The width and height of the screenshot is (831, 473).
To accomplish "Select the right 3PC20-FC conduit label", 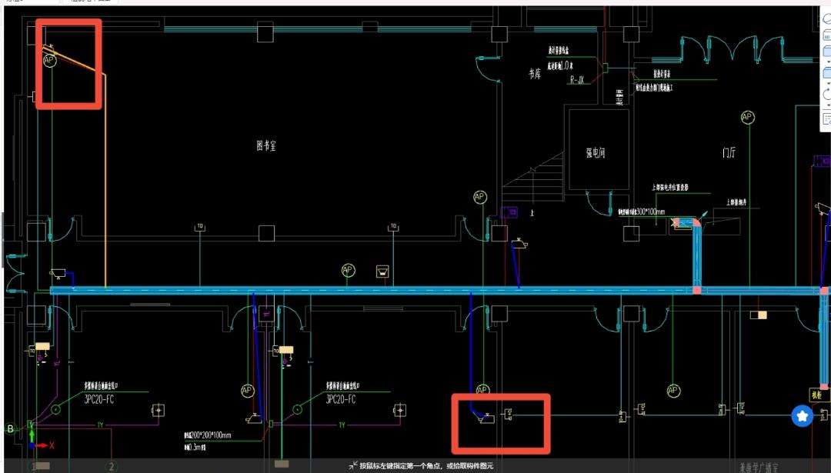I will 341,399.
